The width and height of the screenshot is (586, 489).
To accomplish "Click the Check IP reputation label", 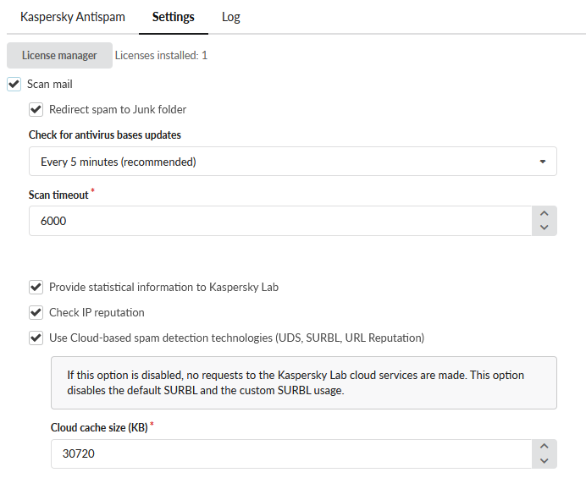I will point(97,312).
